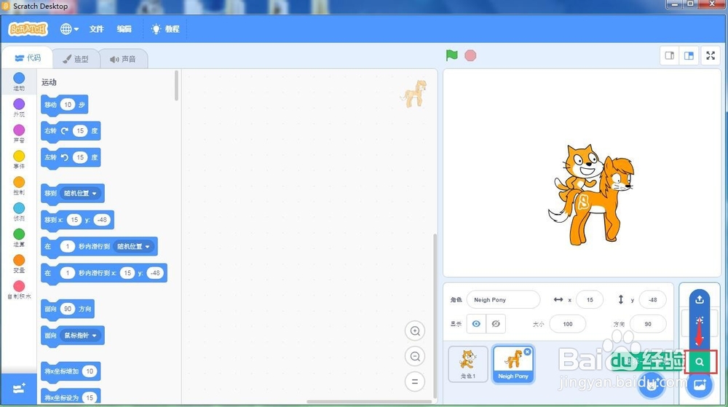The width and height of the screenshot is (728, 407).
Task: Edit seconds value in 滑行到 随机位置 block
Action: coord(68,246)
